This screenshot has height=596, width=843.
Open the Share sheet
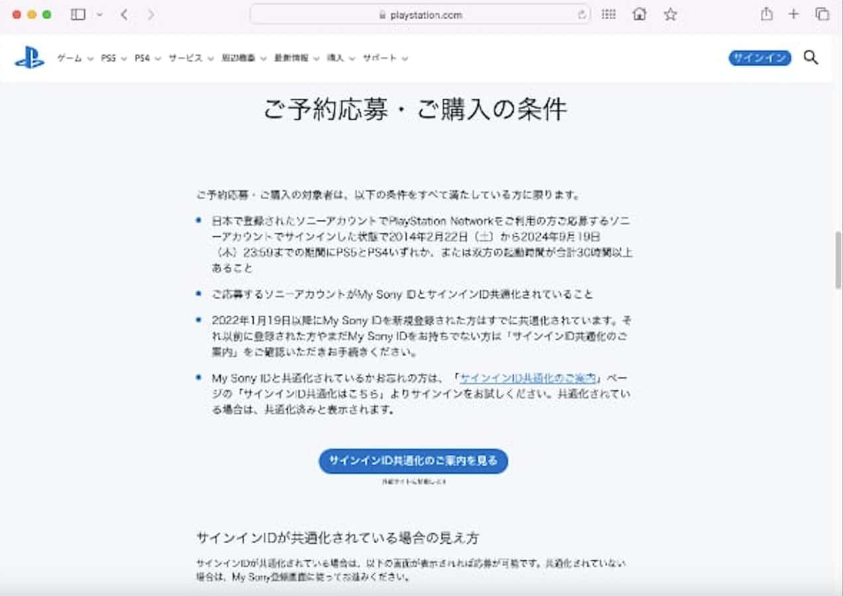click(766, 15)
